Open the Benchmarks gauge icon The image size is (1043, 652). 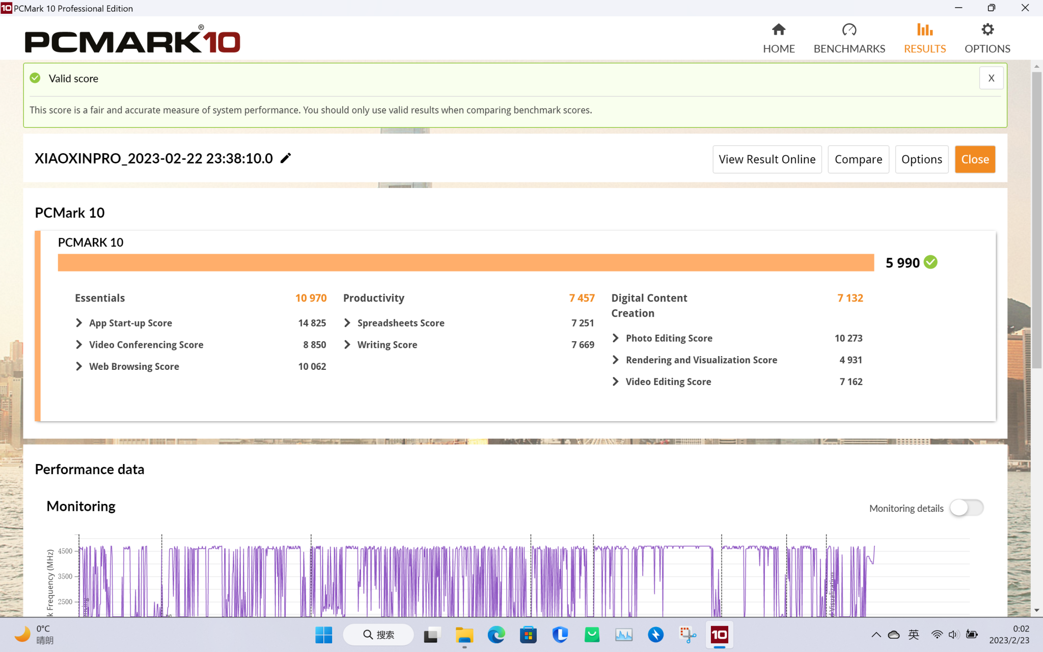click(x=849, y=30)
